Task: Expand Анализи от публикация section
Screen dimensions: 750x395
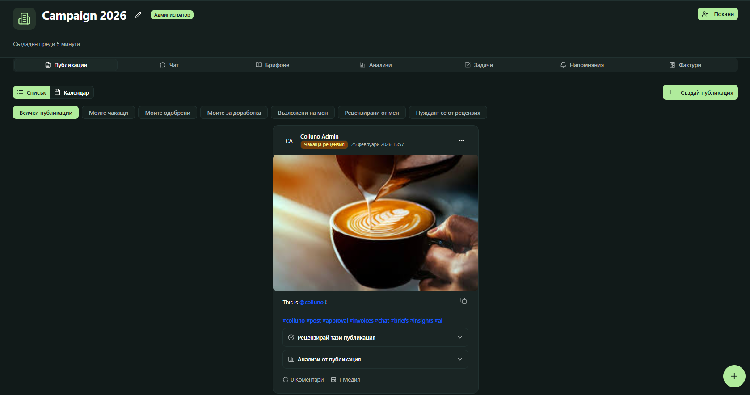Action: [x=375, y=360]
